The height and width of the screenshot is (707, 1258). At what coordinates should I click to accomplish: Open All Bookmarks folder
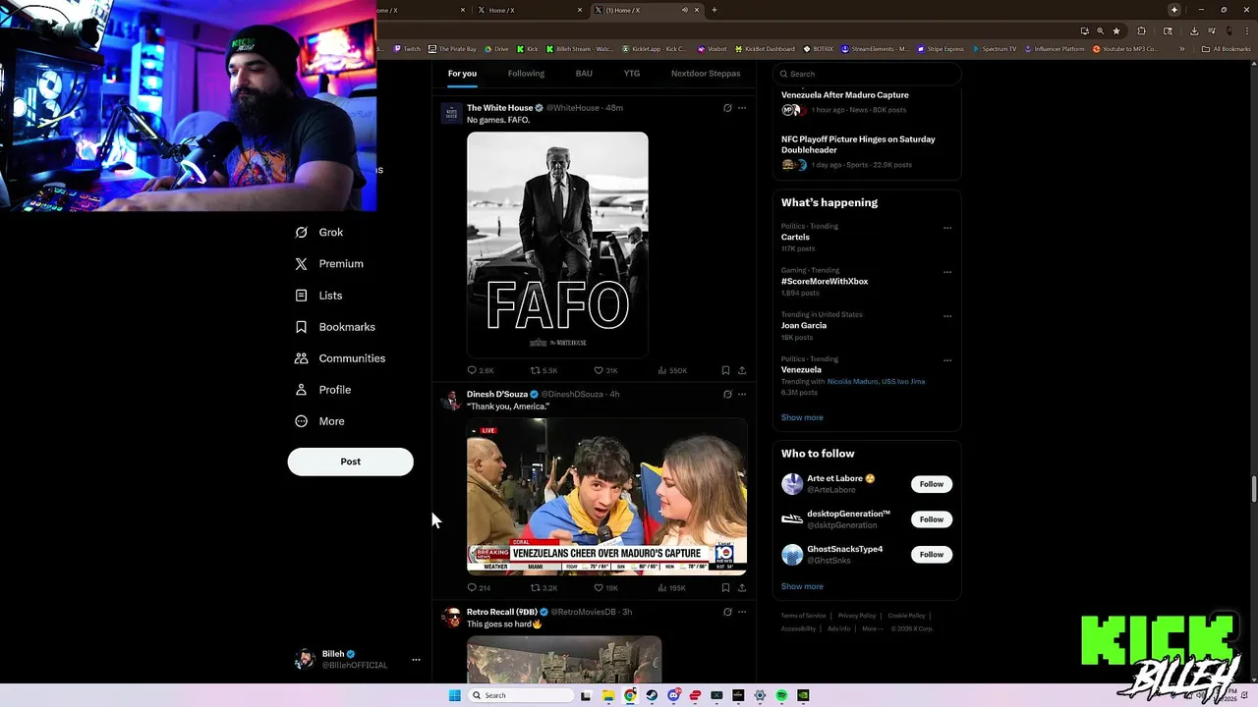(x=1226, y=49)
